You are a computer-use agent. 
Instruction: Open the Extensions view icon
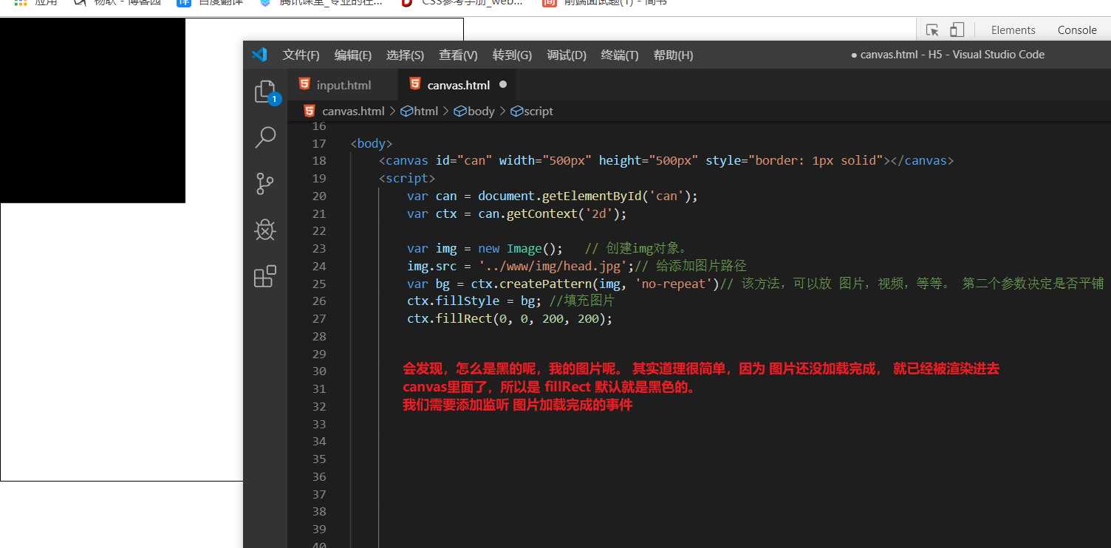(x=265, y=276)
